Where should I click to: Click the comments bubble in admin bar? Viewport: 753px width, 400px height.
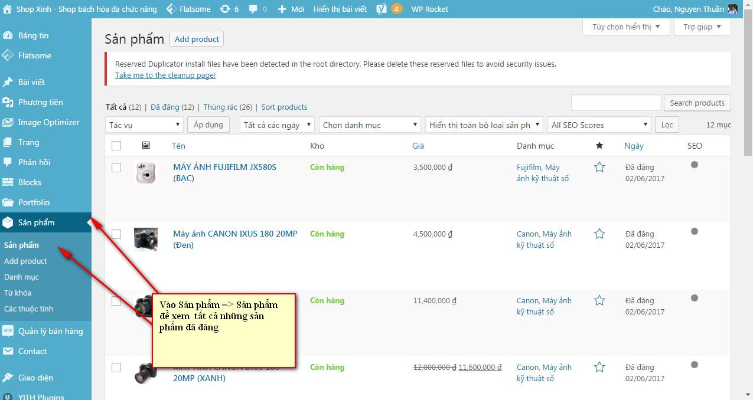[x=253, y=9]
